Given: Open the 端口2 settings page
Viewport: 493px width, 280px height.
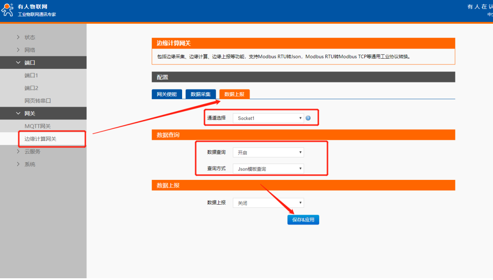Looking at the screenshot, I should click(x=31, y=88).
